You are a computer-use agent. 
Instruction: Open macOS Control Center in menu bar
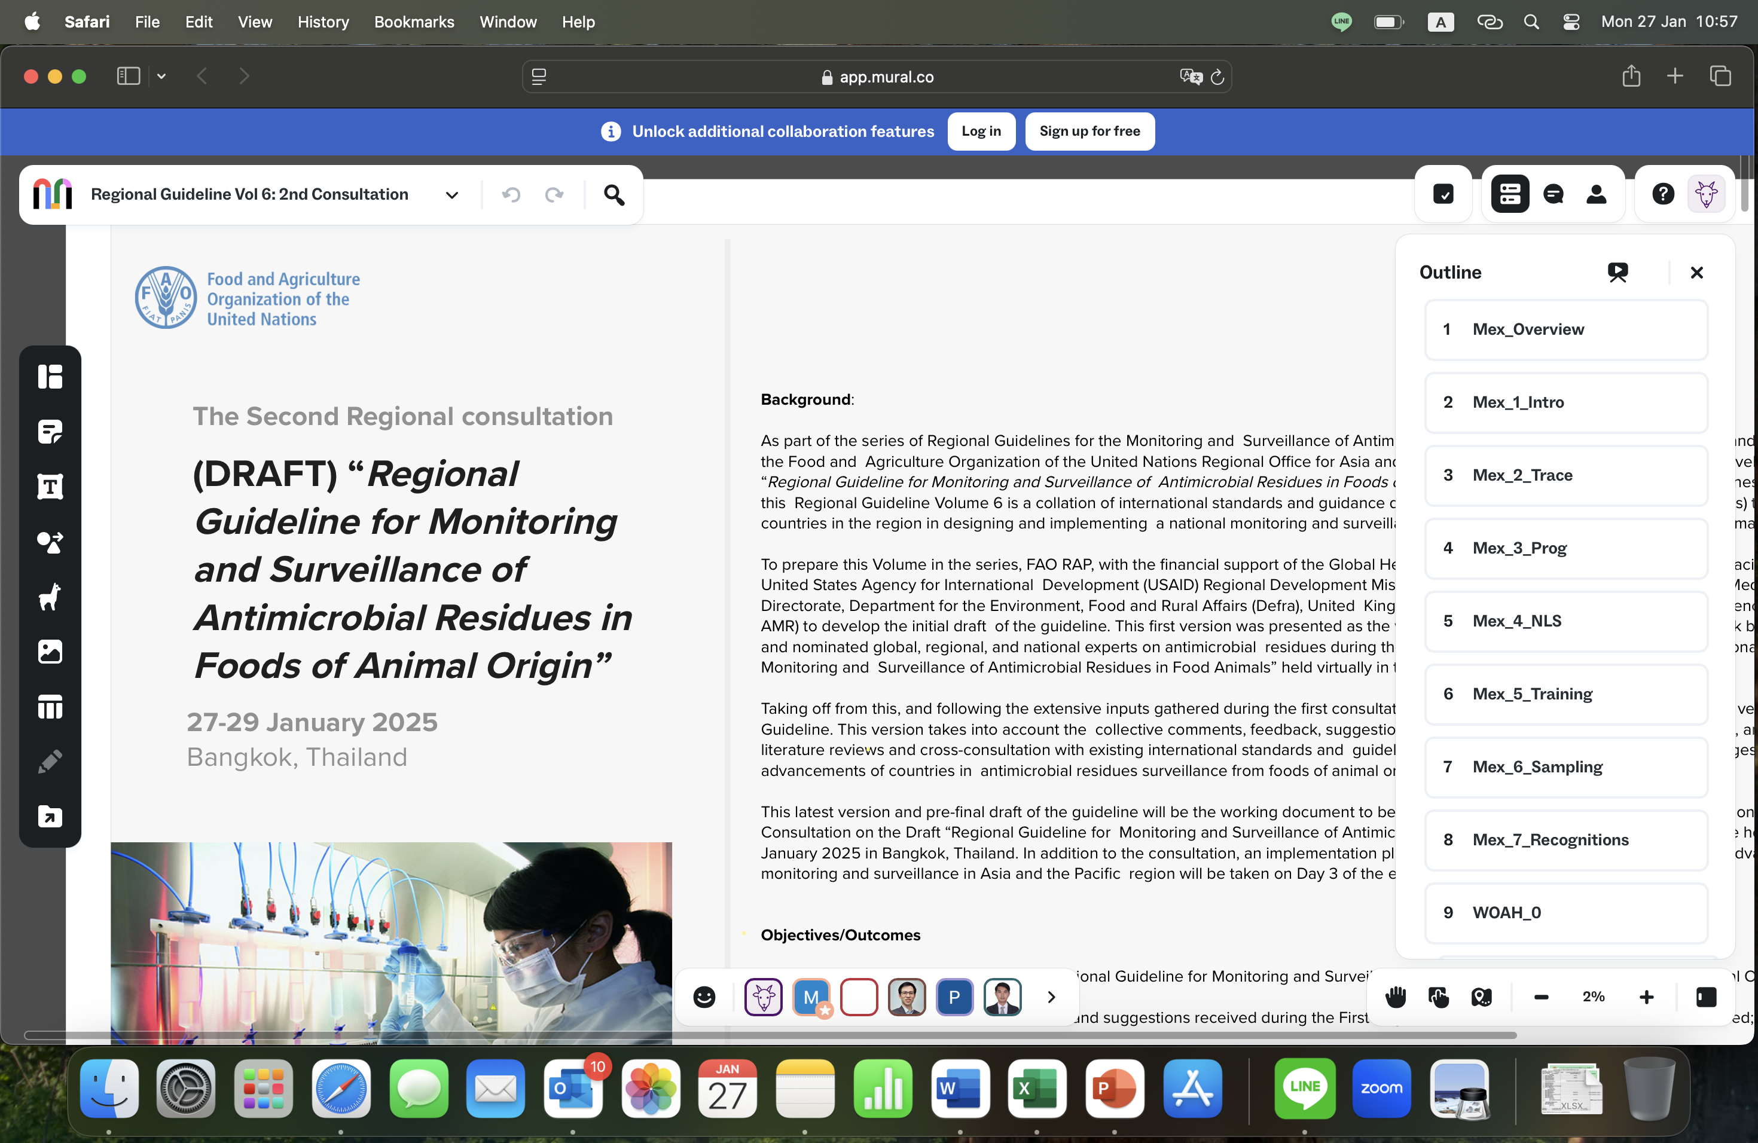[1571, 22]
